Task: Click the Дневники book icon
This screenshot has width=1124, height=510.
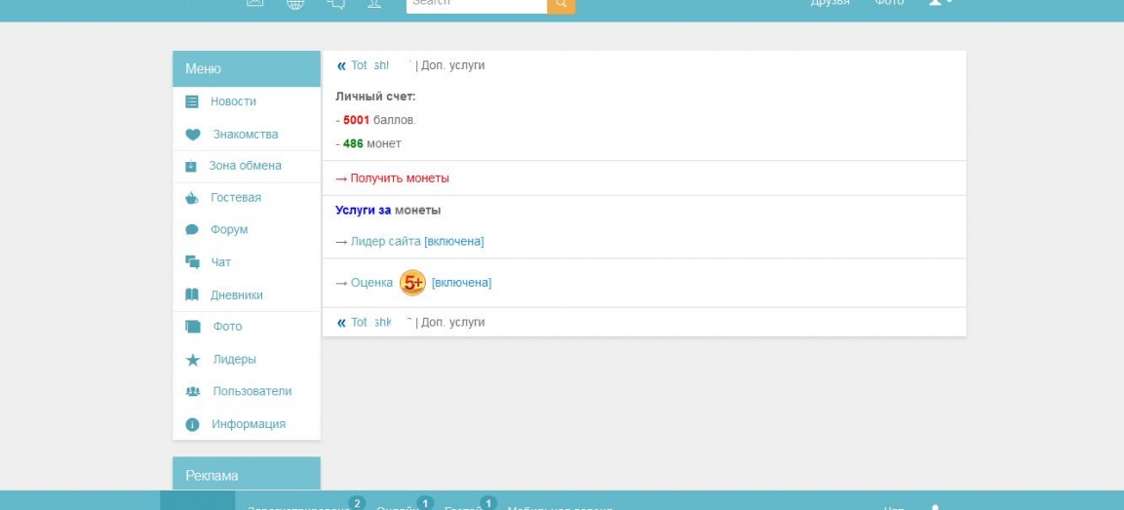Action: click(192, 294)
